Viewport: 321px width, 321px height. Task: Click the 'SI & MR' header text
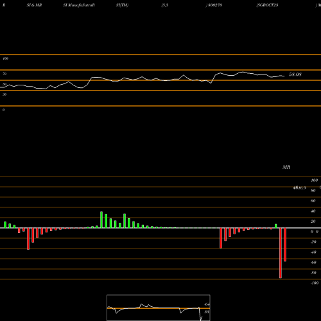(34, 5)
